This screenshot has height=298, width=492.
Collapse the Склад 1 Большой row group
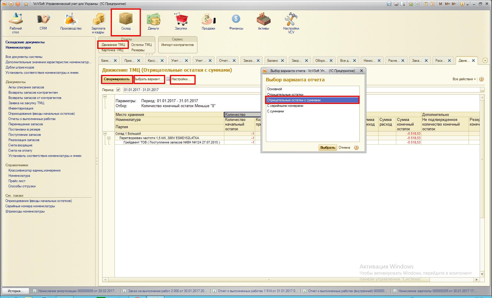(105, 133)
